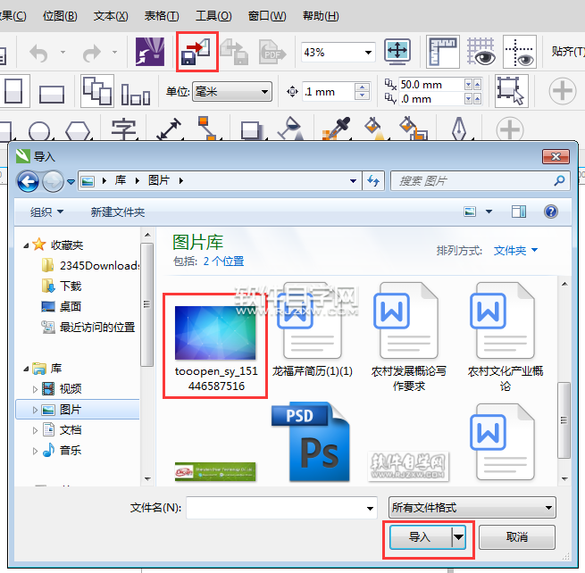Toggle the show rulers icon
This screenshot has width=585, height=573.
pos(443,52)
